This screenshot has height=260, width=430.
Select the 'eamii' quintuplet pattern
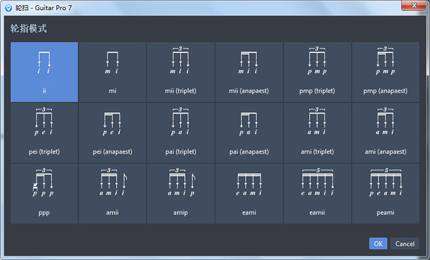(317, 193)
